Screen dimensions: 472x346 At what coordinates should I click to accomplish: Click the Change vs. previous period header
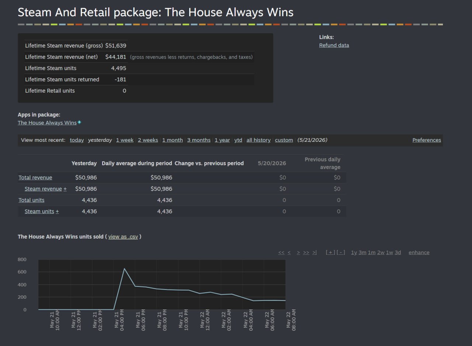pos(209,163)
